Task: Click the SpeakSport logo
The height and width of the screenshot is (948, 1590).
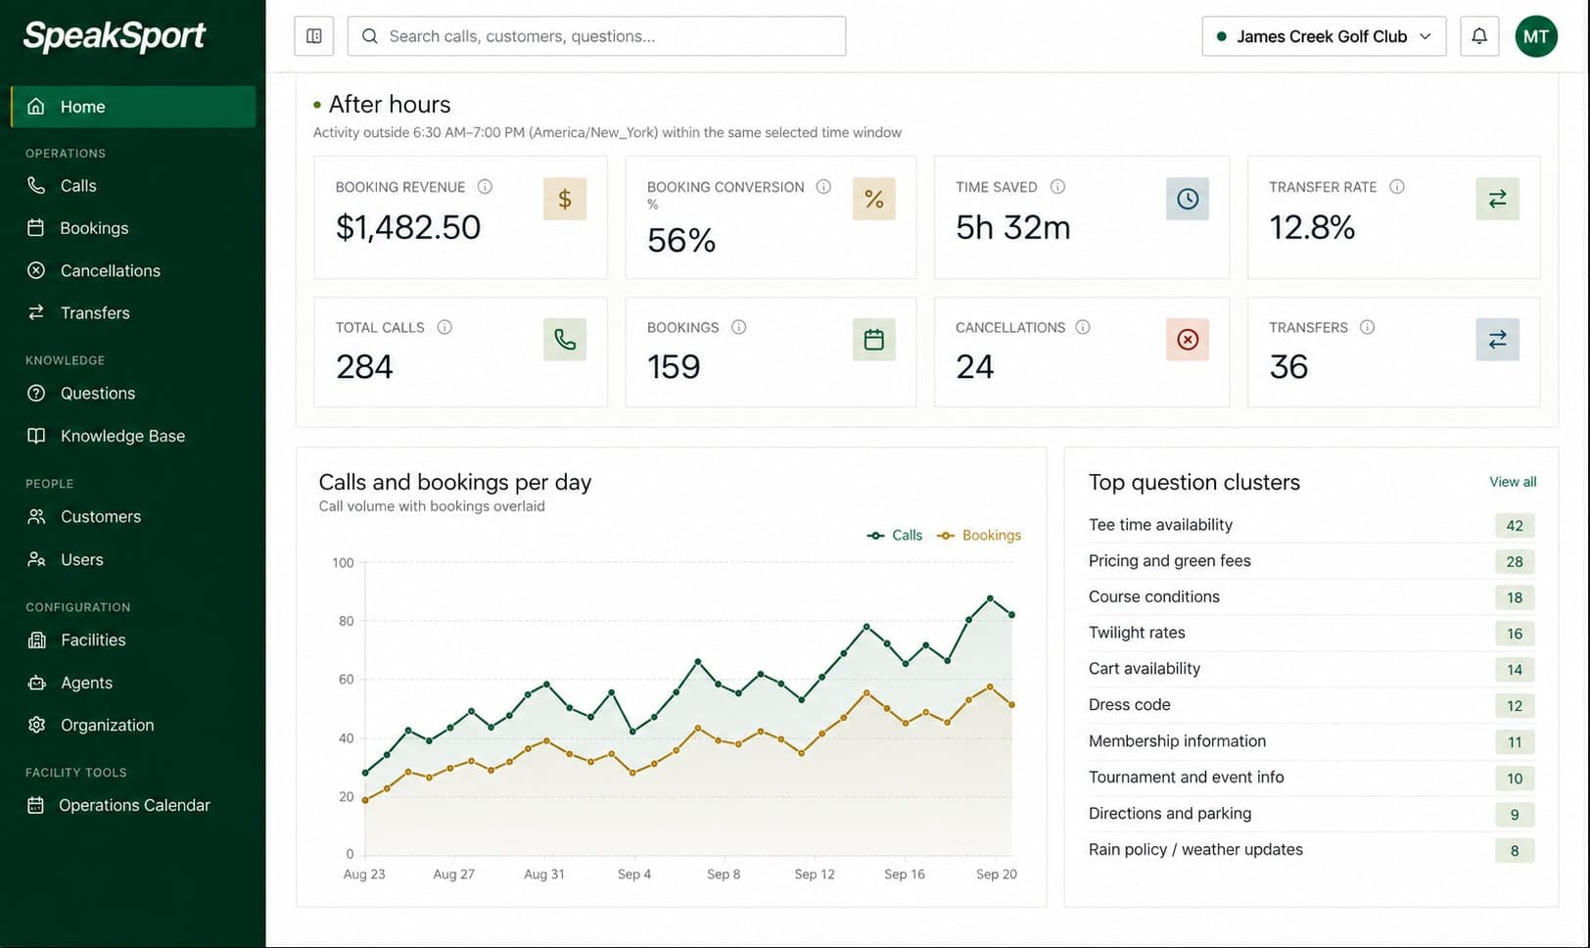Action: (x=115, y=36)
